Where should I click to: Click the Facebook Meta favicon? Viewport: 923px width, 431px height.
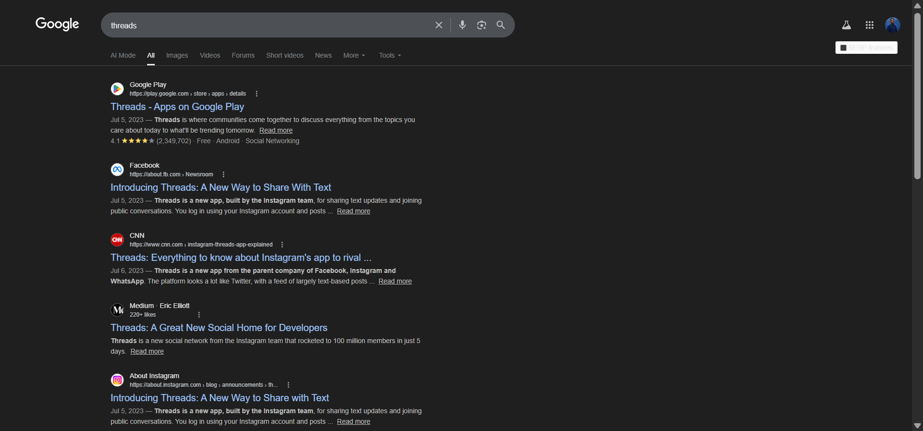[x=117, y=170]
